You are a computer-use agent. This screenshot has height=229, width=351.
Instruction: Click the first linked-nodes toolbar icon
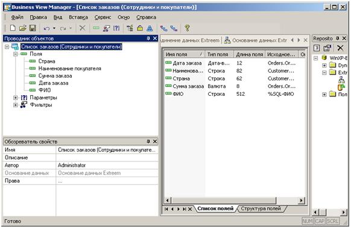(x=164, y=28)
